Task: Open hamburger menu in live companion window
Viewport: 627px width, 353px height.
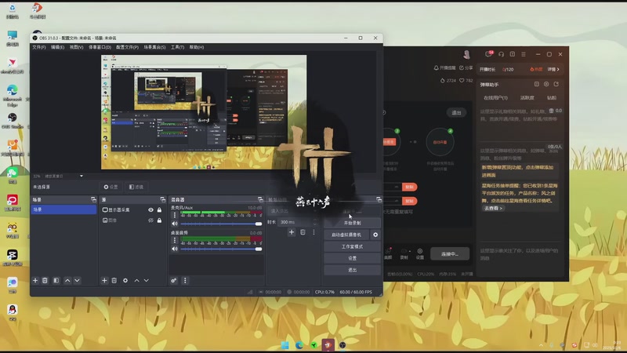Action: pyautogui.click(x=524, y=54)
